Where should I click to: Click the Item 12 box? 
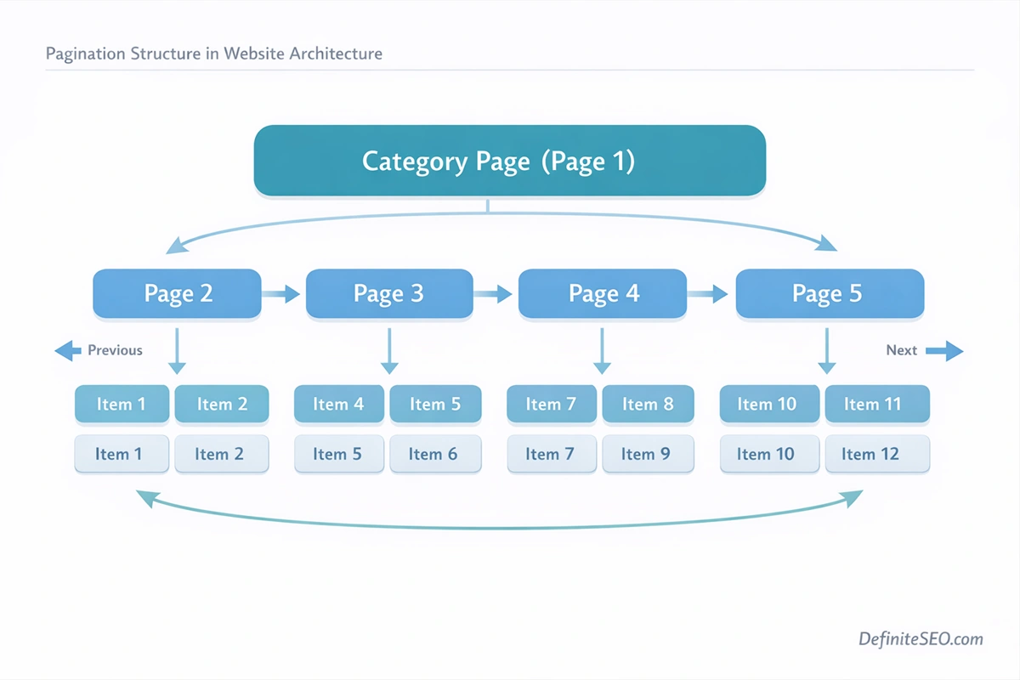[x=877, y=454]
